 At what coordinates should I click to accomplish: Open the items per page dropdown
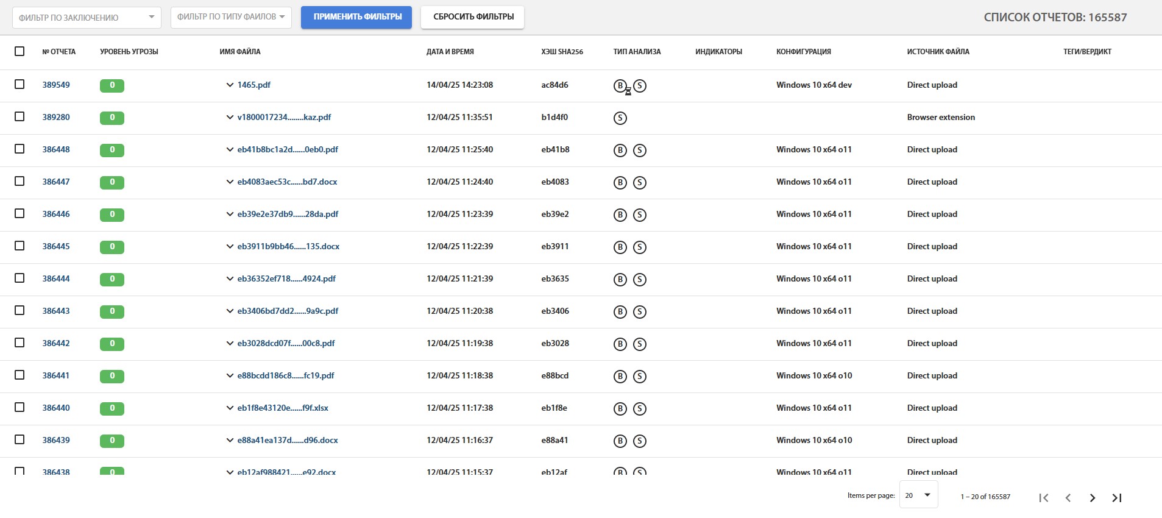tap(918, 495)
